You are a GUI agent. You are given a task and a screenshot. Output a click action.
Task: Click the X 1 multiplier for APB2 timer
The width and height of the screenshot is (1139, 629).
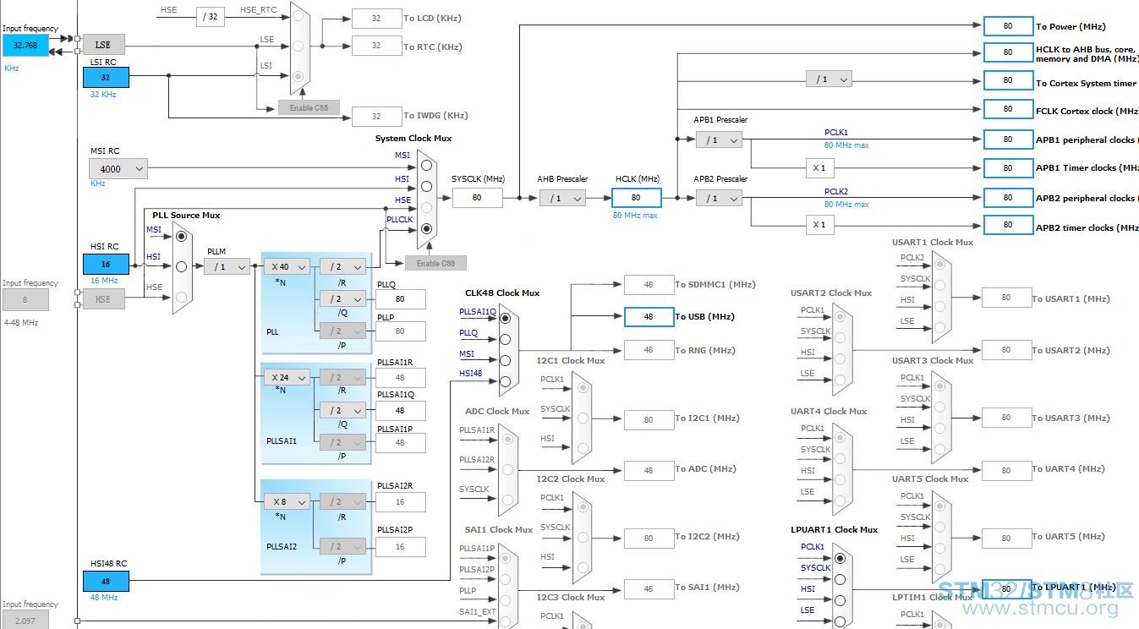(x=820, y=225)
